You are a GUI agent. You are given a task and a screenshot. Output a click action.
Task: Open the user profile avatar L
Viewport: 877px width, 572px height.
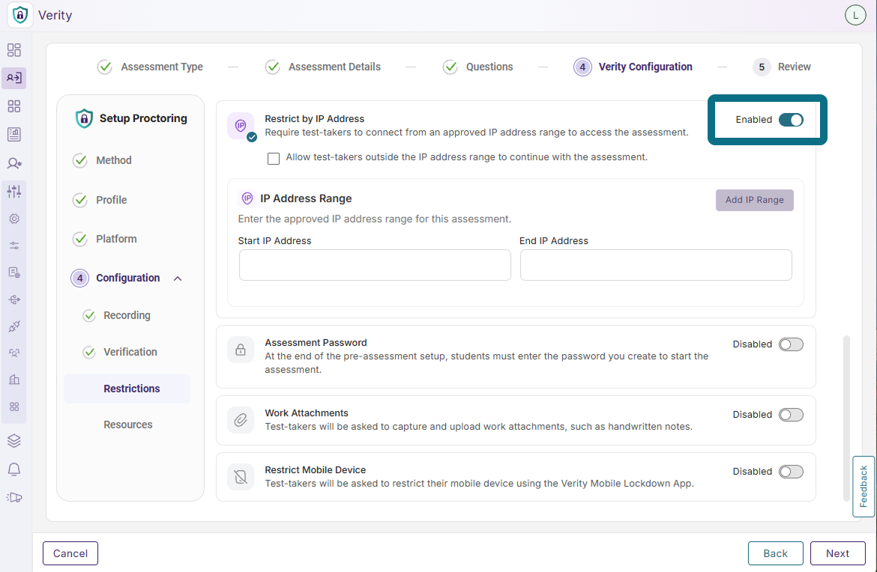[855, 15]
